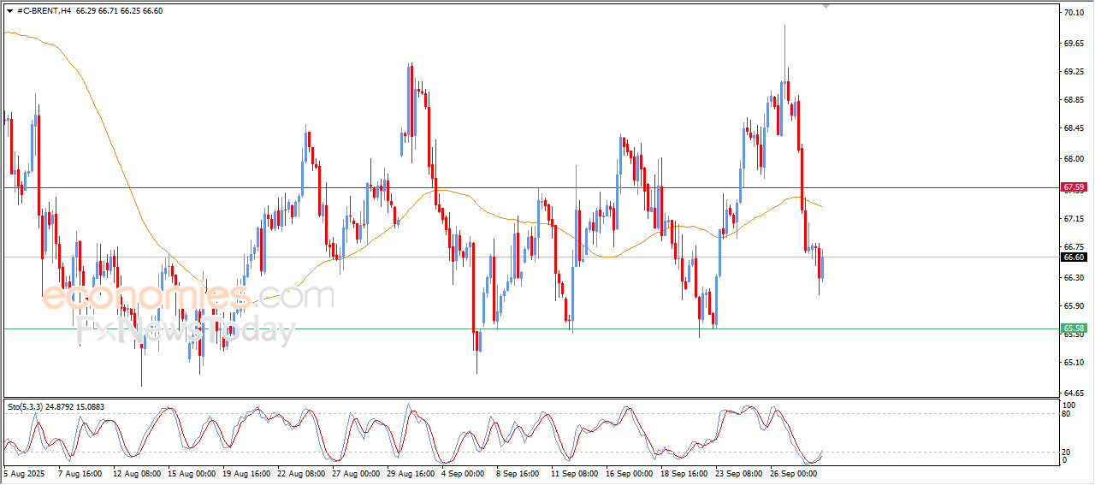Click the stochastic 100 scale label
This screenshot has width=1095, height=485.
[1068, 404]
